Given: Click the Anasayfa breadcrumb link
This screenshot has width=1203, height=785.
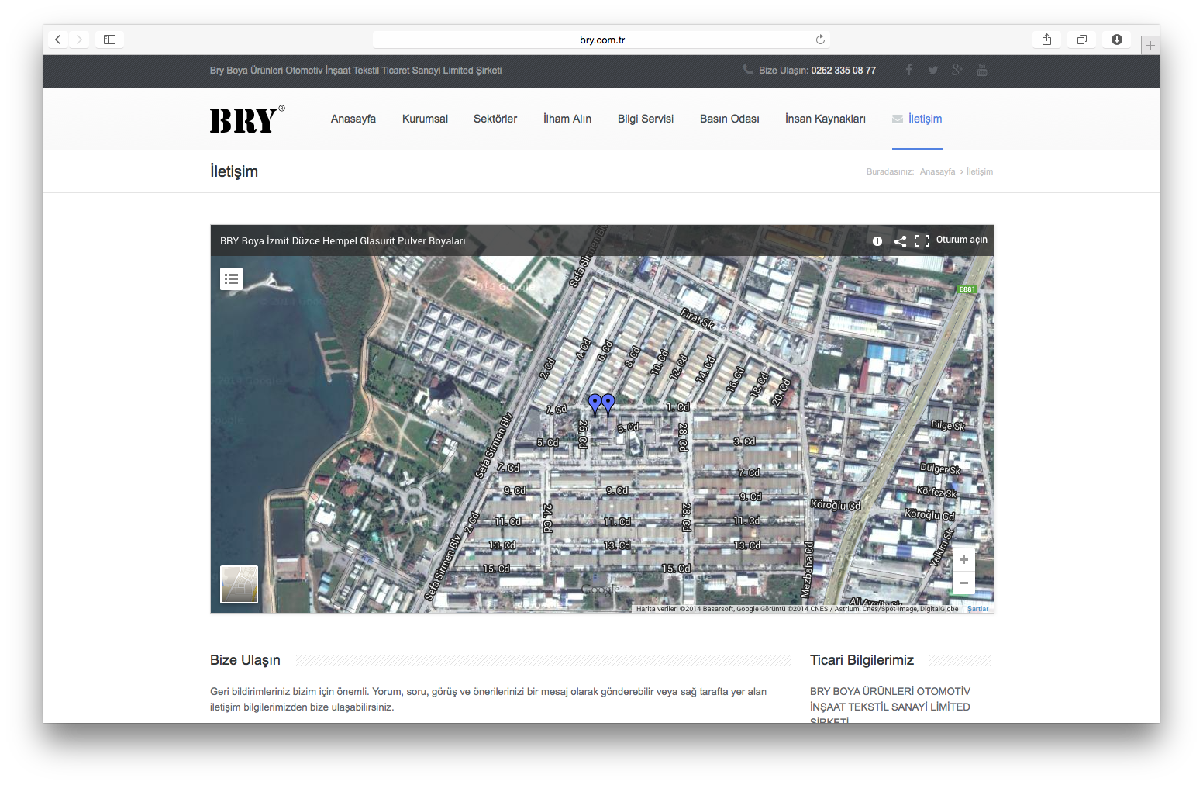Looking at the screenshot, I should pyautogui.click(x=937, y=172).
